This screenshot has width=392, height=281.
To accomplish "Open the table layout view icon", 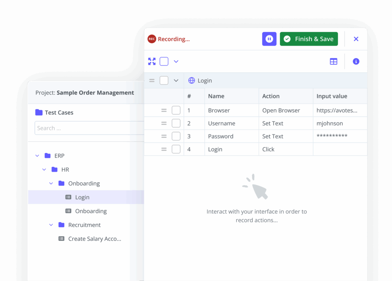I will [x=333, y=62].
